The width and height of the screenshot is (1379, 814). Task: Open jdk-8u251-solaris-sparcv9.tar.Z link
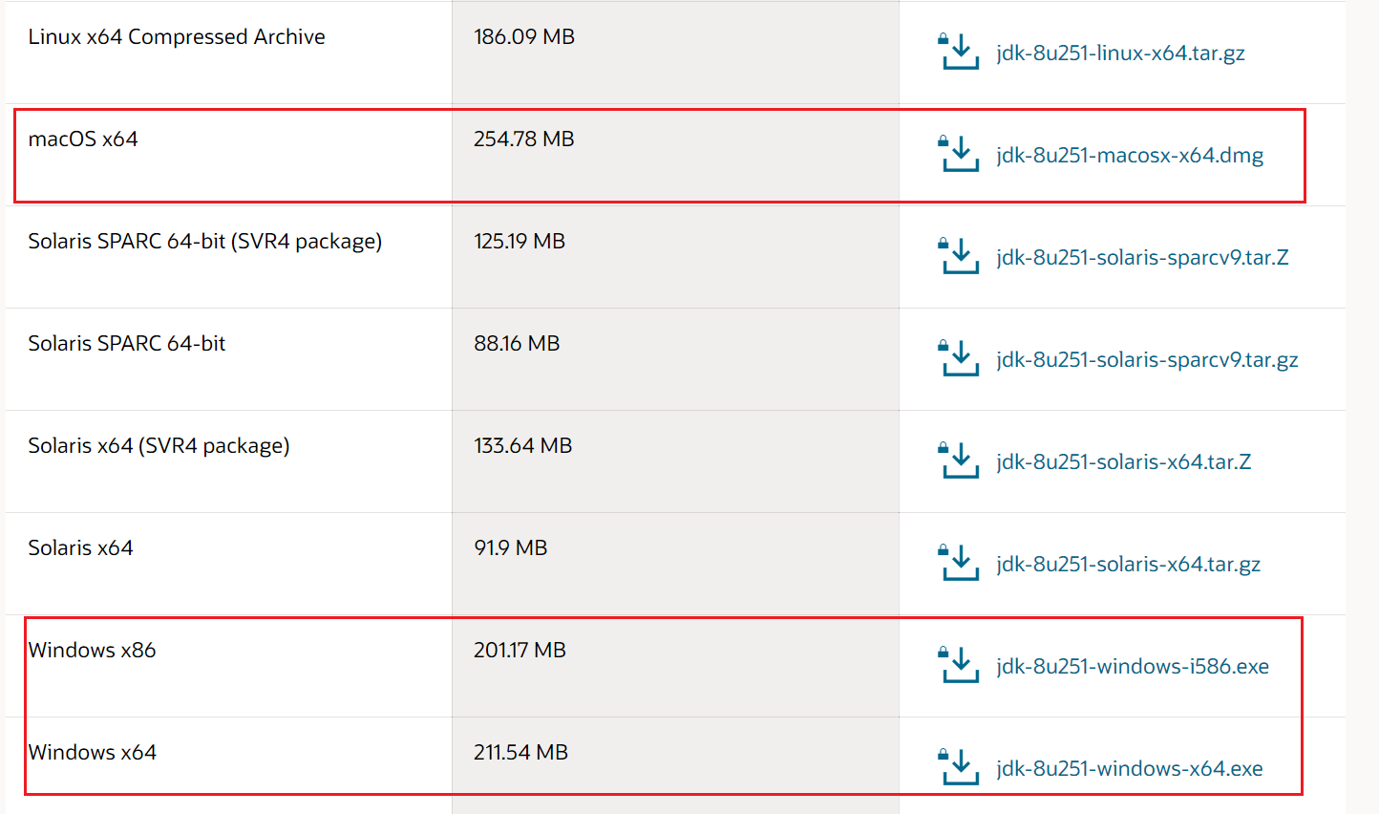coord(1142,258)
